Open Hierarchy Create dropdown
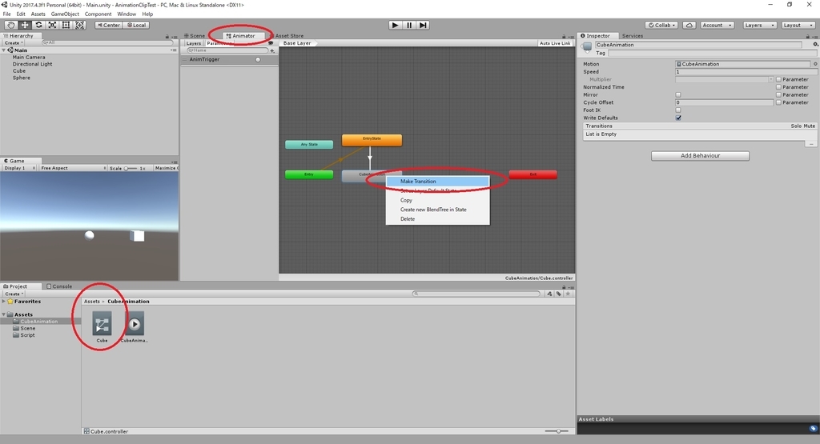Viewport: 820px width, 444px height. pyautogui.click(x=14, y=43)
